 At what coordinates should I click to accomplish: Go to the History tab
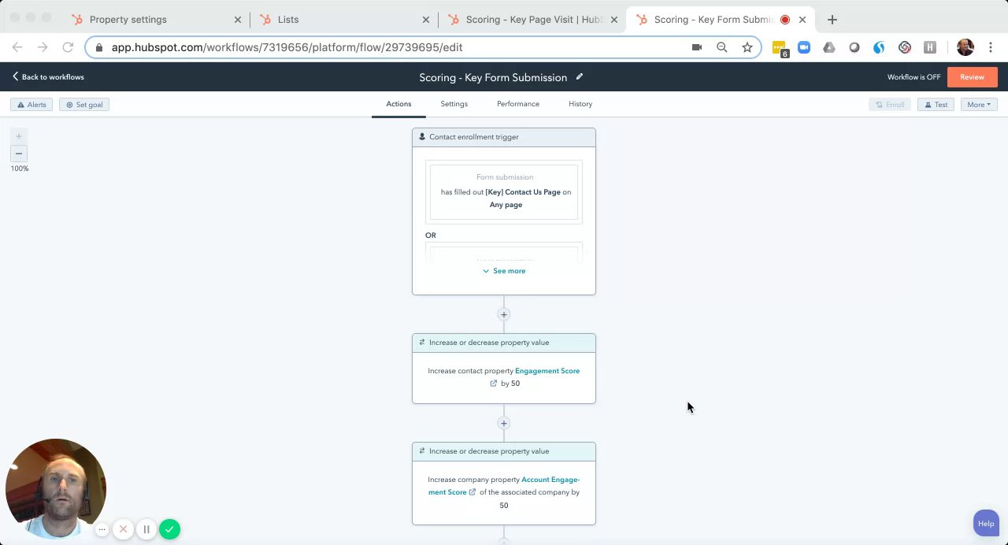[x=580, y=104]
